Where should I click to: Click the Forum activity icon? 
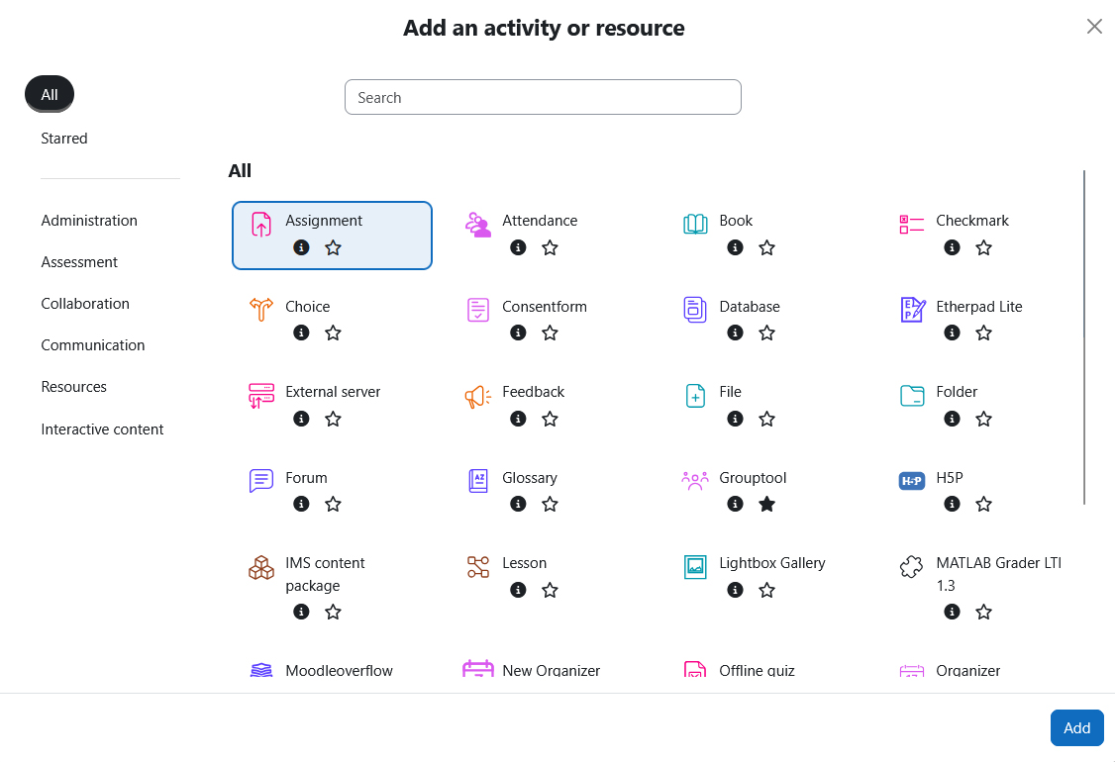pyautogui.click(x=261, y=481)
